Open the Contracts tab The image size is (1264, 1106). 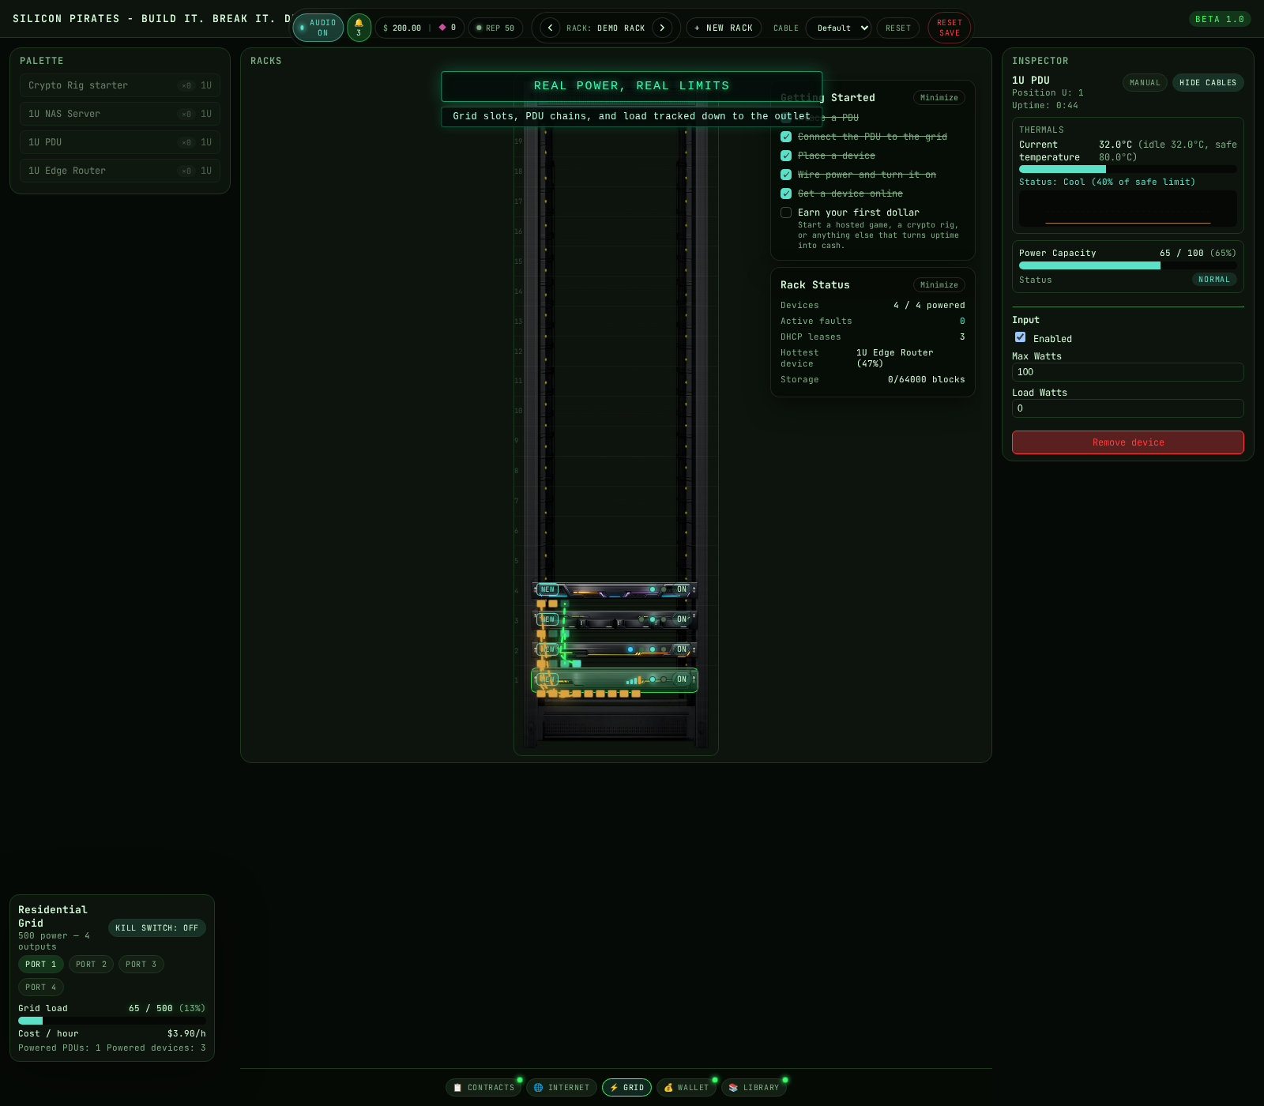pos(483,1088)
